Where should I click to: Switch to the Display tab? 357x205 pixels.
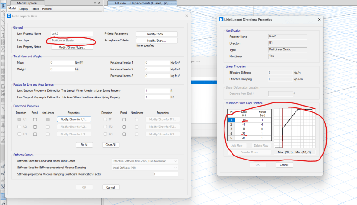[24, 9]
